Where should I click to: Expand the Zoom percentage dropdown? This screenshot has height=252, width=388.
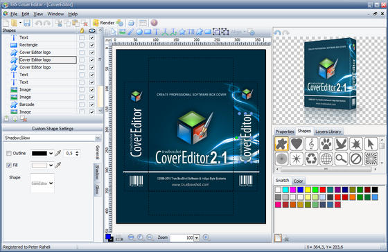(x=197, y=237)
